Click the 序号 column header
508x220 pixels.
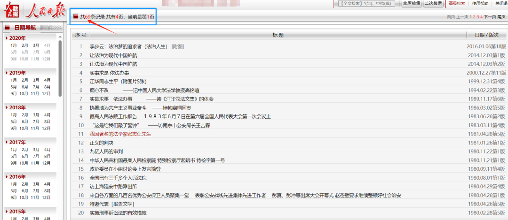tap(81, 35)
